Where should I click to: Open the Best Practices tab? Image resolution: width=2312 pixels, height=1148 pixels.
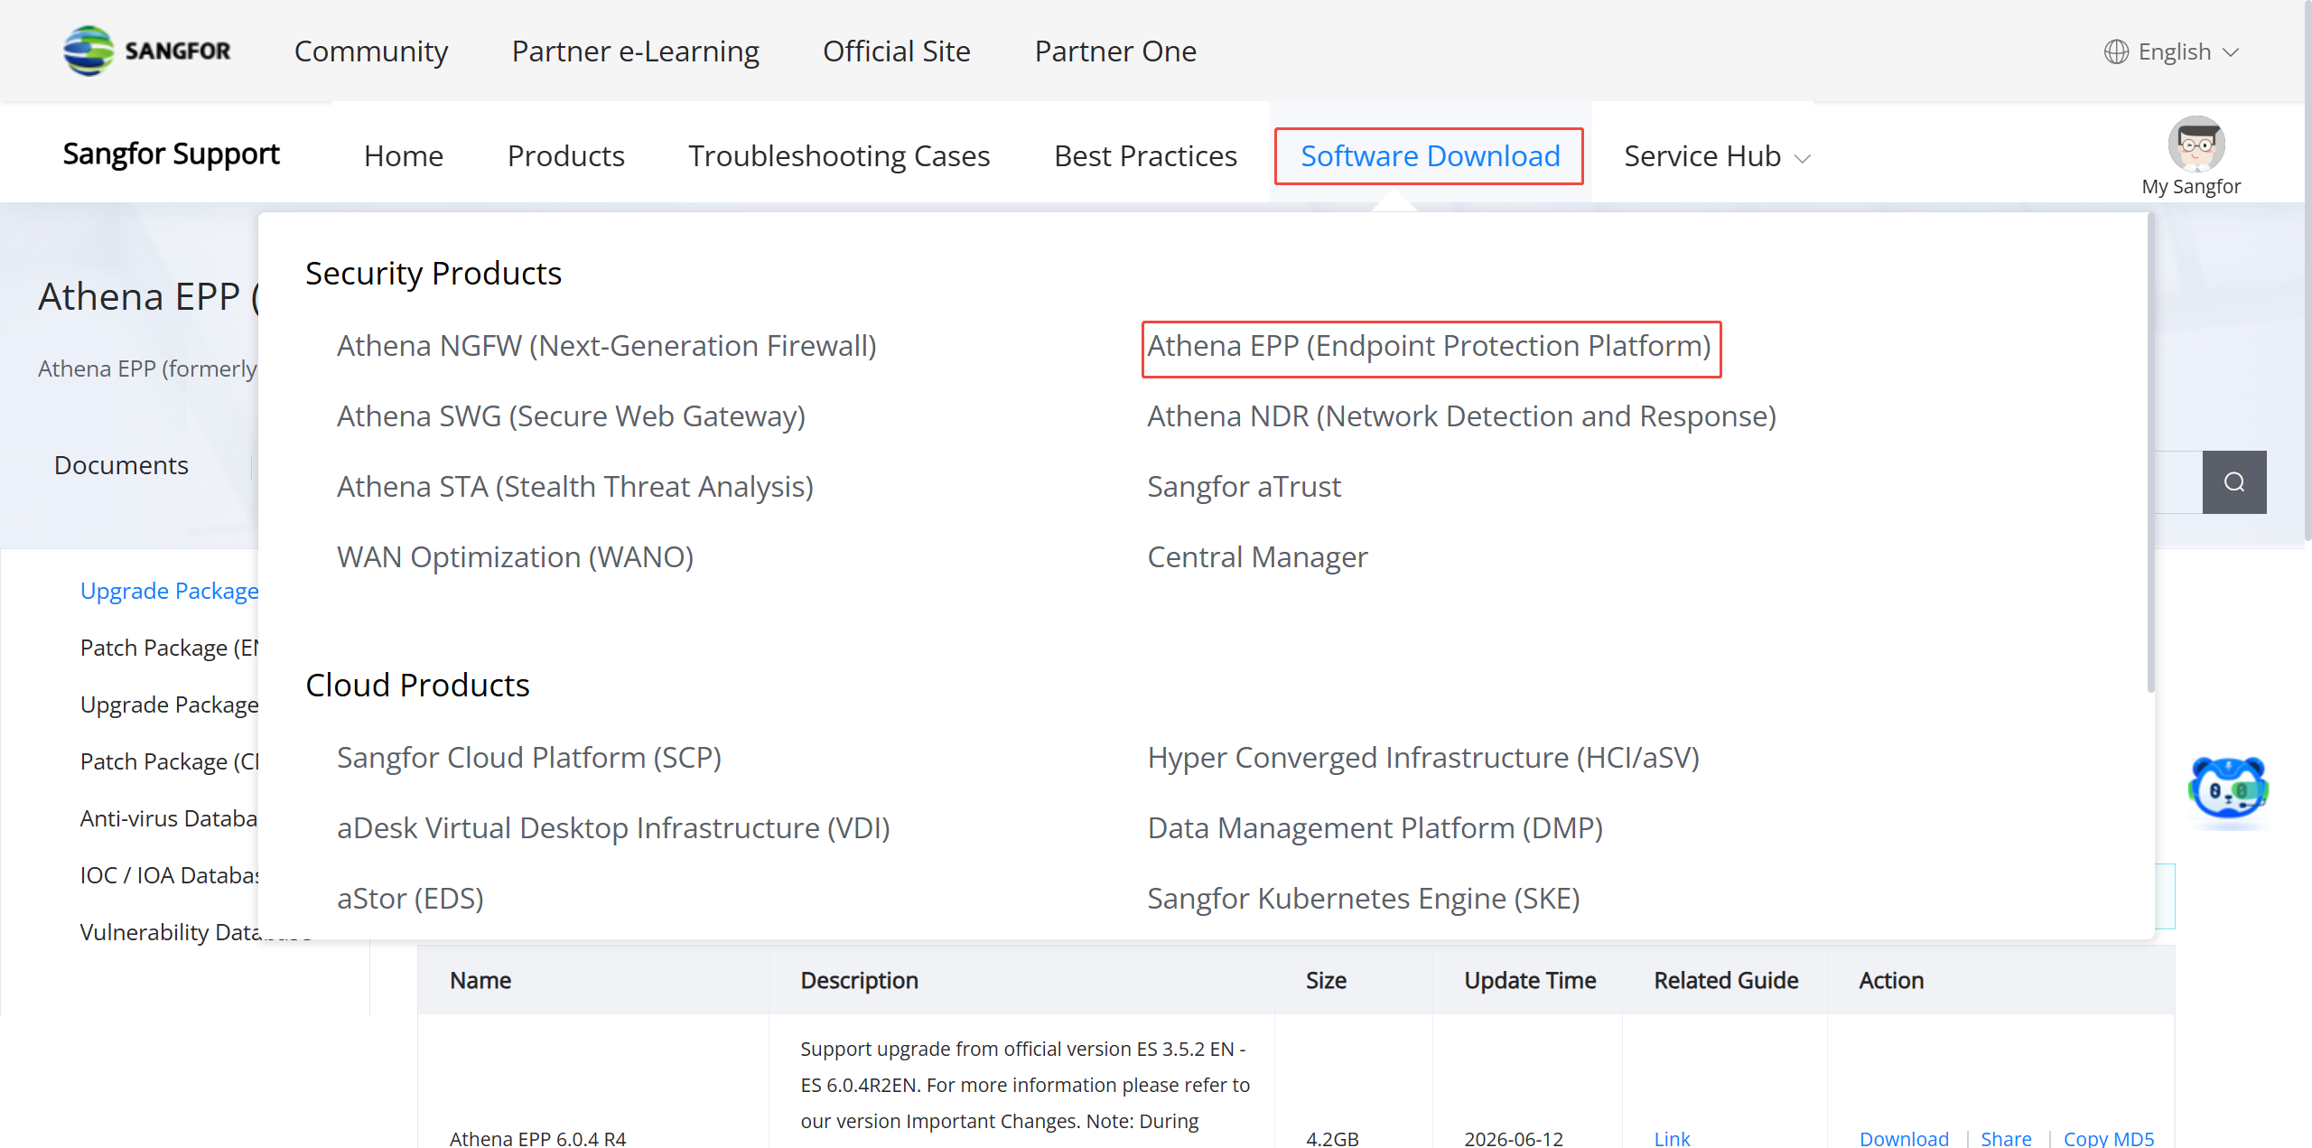[1145, 156]
